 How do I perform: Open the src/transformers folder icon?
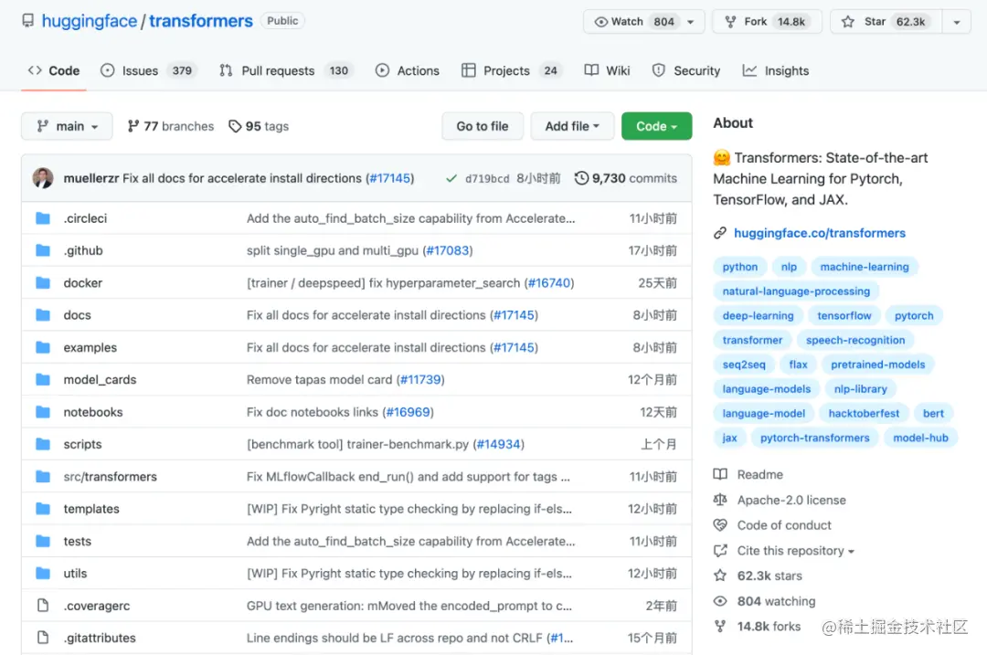pos(43,476)
